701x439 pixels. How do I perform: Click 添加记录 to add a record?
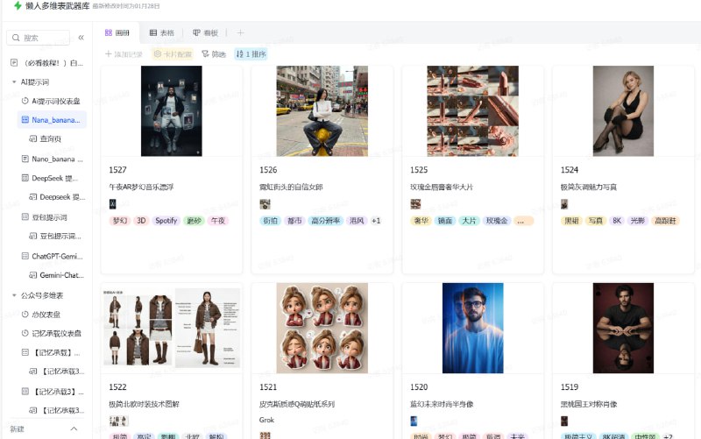click(124, 54)
